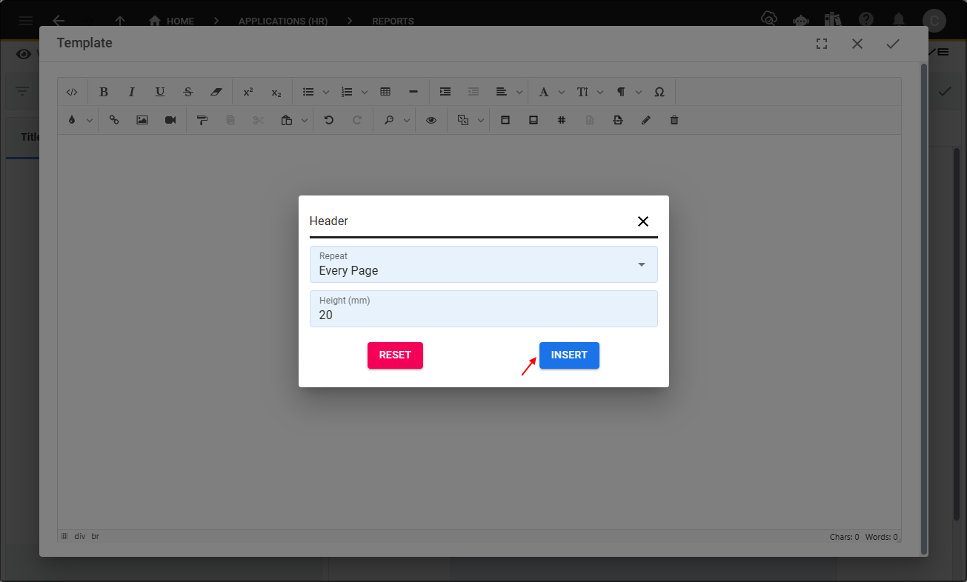
Task: Toggle bold formatting
Action: point(103,92)
